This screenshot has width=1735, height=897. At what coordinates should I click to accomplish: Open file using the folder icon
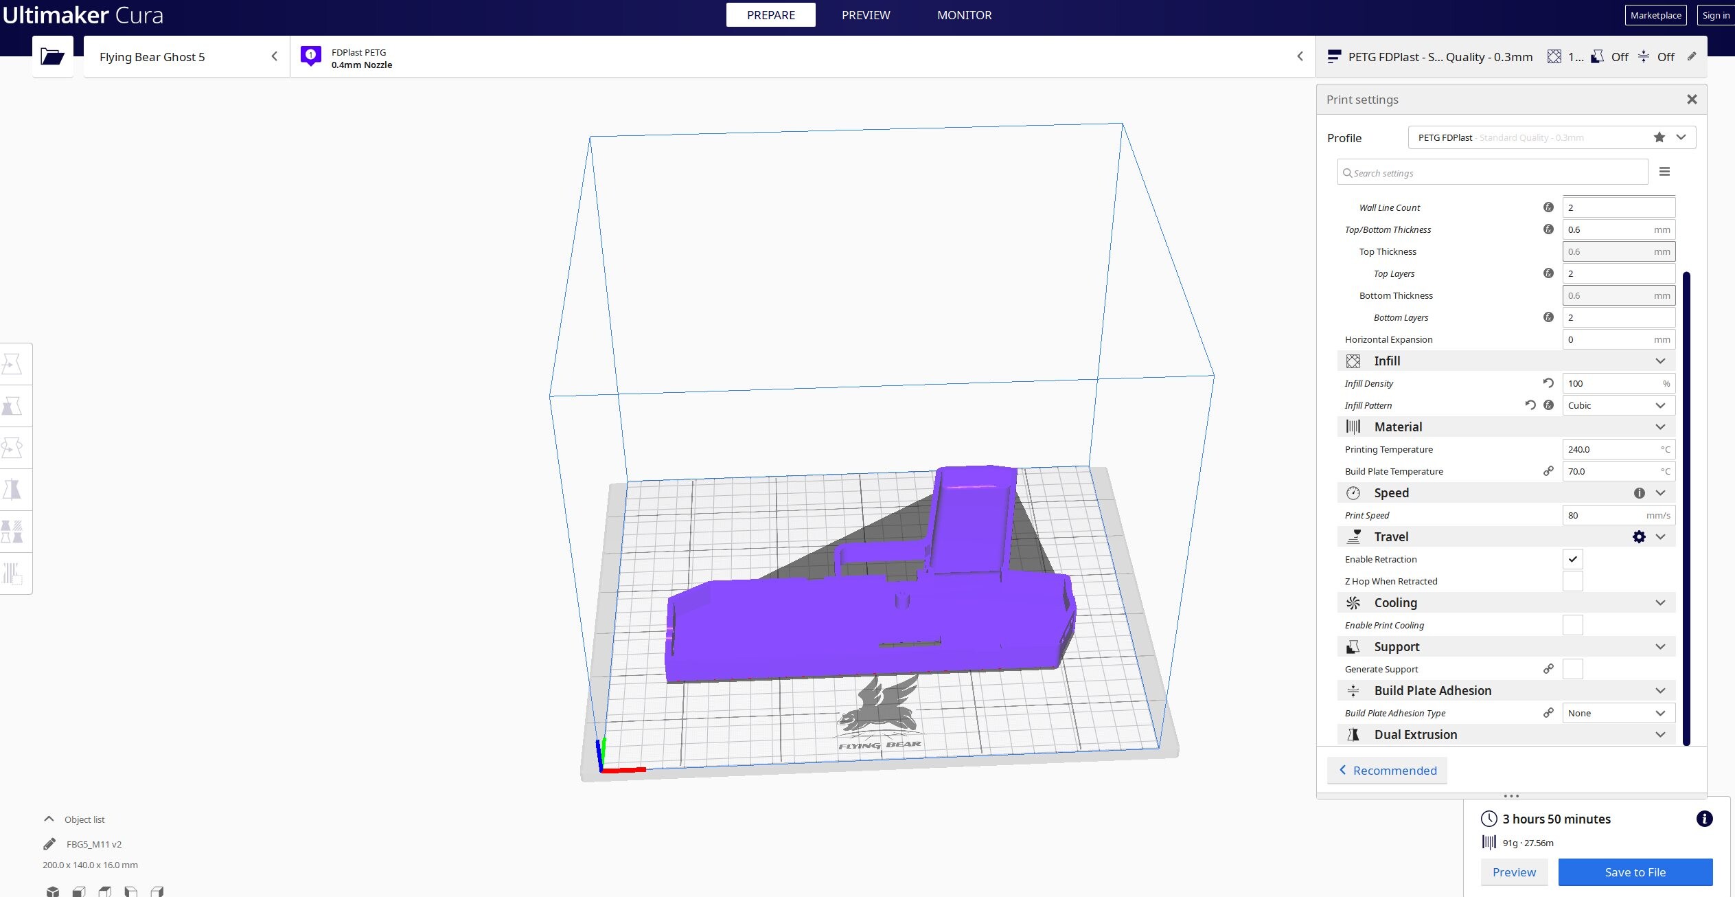tap(52, 56)
